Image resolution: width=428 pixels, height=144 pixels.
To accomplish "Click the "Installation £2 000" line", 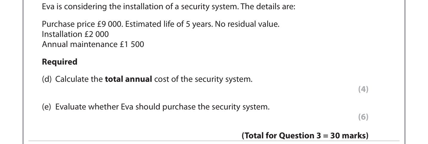I will [75, 34].
